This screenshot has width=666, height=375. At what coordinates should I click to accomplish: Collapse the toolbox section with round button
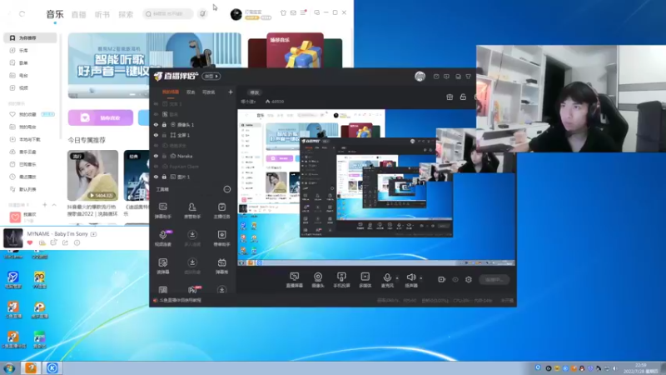tap(227, 189)
